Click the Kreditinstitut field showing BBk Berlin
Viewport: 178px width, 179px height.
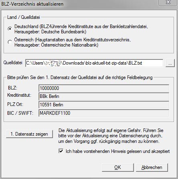click(x=104, y=96)
